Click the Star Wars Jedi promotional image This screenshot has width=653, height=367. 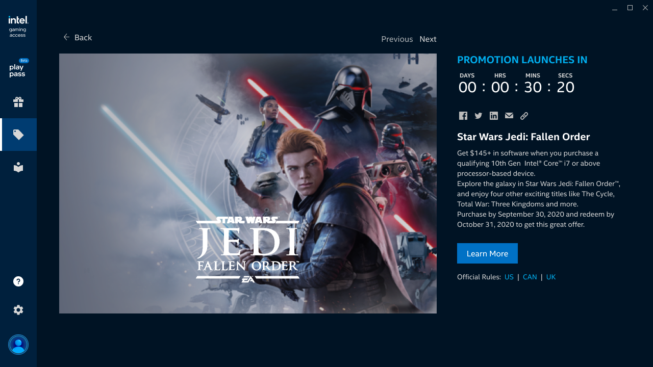248,183
